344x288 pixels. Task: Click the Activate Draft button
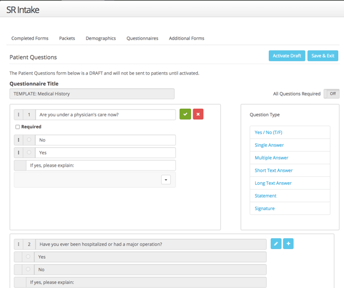click(x=287, y=56)
